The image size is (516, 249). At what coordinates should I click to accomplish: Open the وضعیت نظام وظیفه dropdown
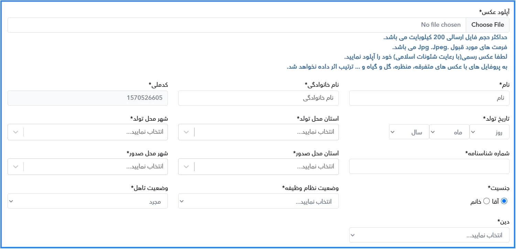(258, 201)
